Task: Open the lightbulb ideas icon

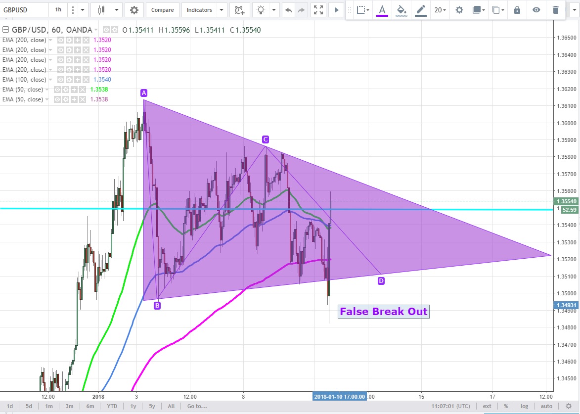Action: pyautogui.click(x=261, y=10)
